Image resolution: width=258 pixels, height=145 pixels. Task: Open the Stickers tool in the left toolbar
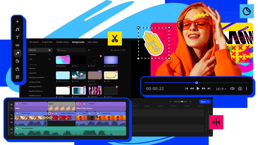pyautogui.click(x=17, y=61)
